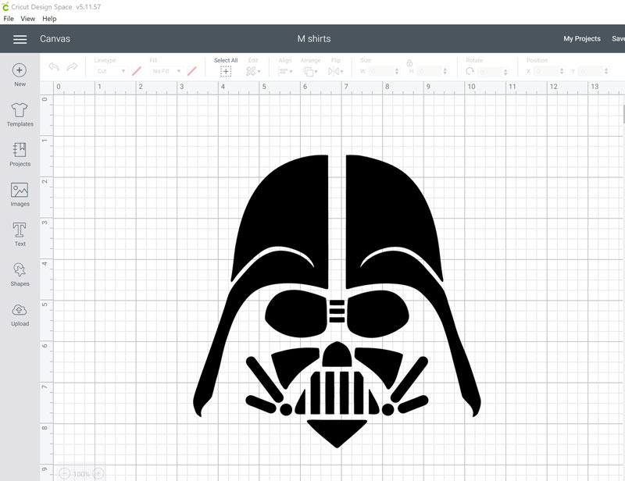
Task: Click the zoom in plus button
Action: [98, 474]
